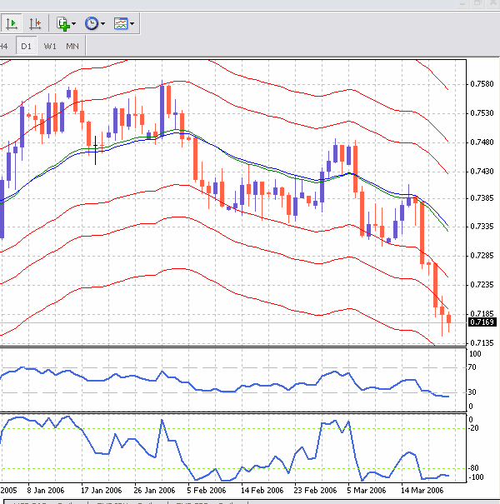Select the D1 daily timeframe
The width and height of the screenshot is (500, 504).
pos(27,46)
